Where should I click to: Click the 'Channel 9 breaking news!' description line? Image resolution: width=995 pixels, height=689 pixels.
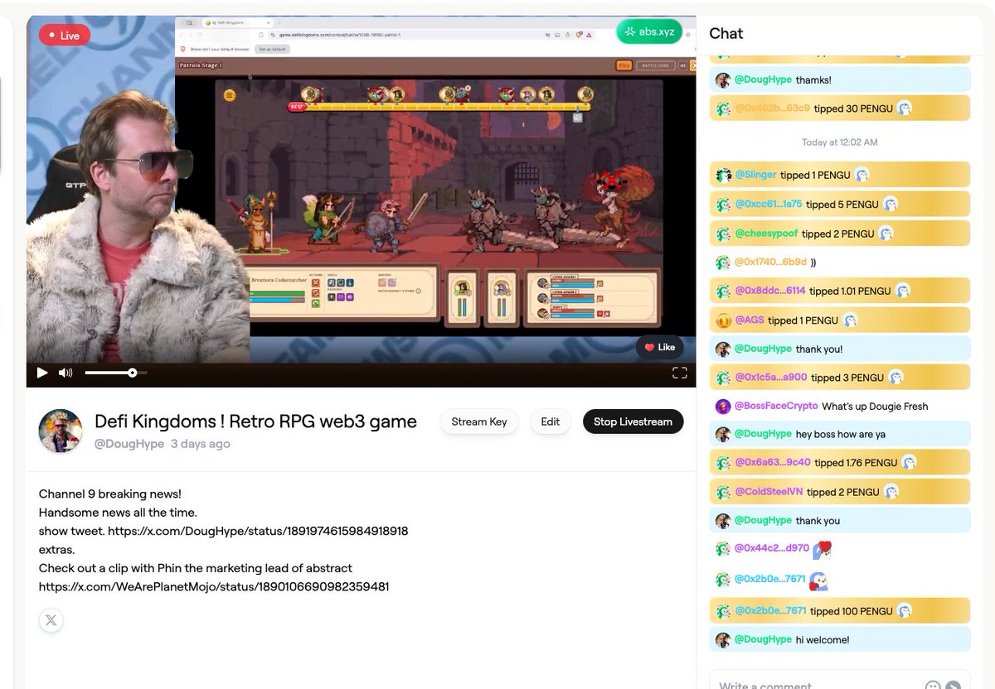click(x=110, y=494)
